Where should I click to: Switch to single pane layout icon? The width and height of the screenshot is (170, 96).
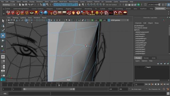[3, 57]
